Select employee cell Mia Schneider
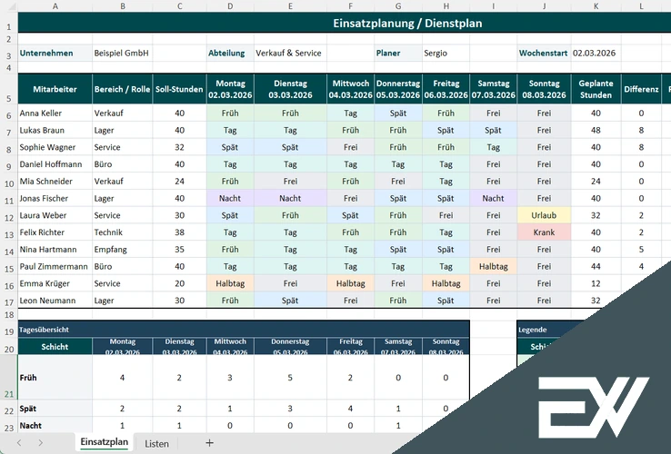The image size is (671, 454). tap(55, 182)
